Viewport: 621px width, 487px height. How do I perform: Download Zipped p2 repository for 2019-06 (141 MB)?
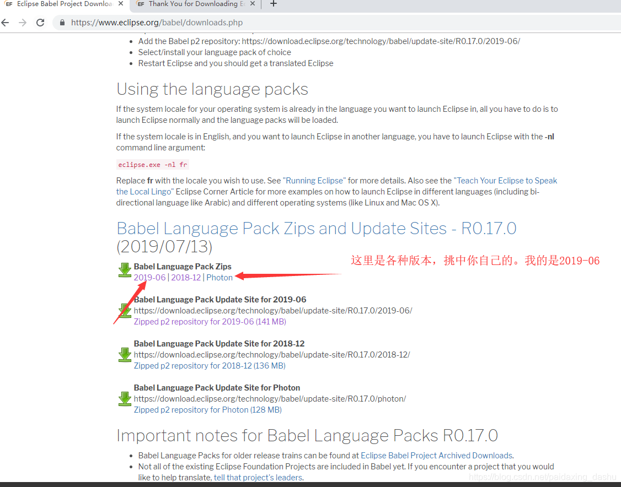tap(210, 322)
